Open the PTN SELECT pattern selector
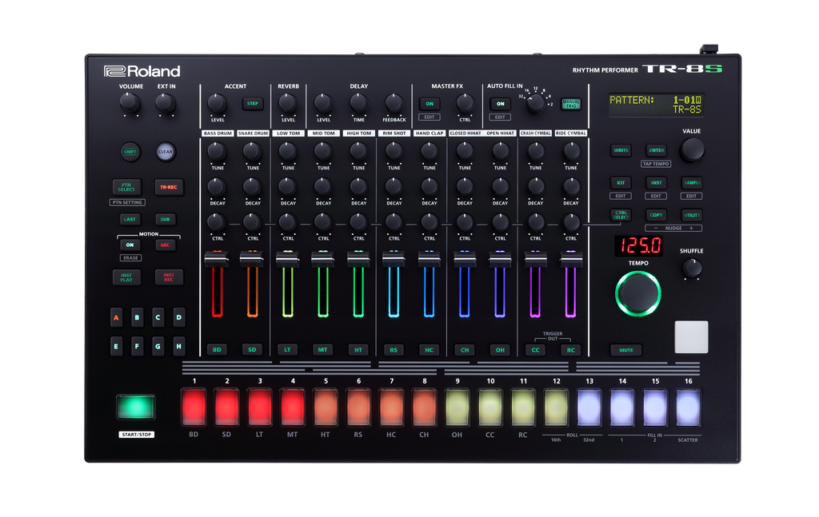 pyautogui.click(x=126, y=187)
